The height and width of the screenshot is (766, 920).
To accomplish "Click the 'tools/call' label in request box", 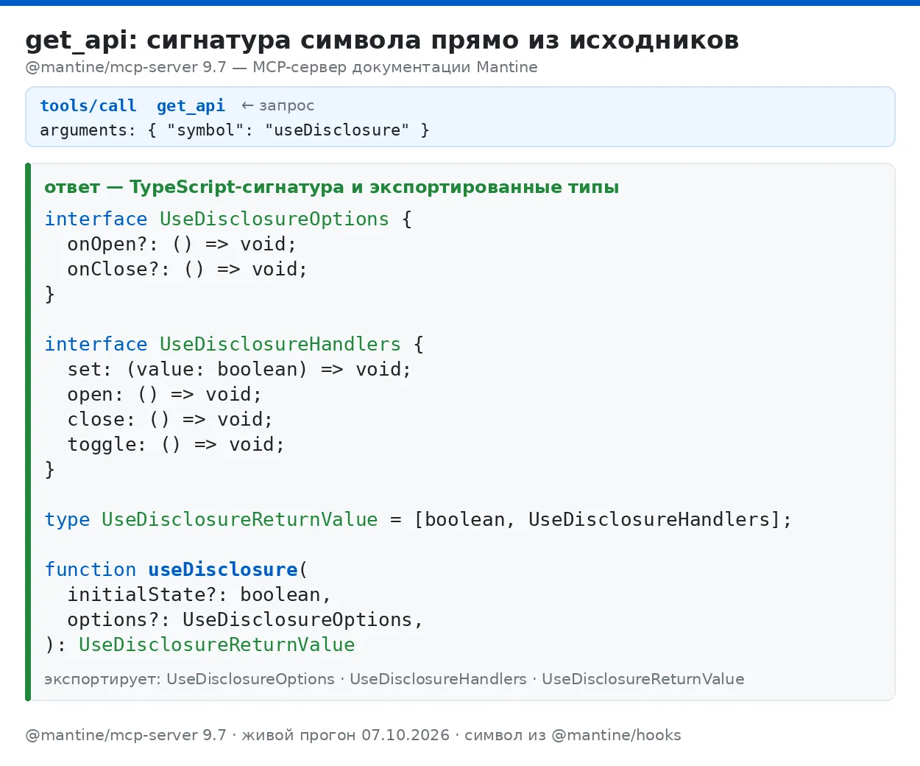I will (x=88, y=106).
